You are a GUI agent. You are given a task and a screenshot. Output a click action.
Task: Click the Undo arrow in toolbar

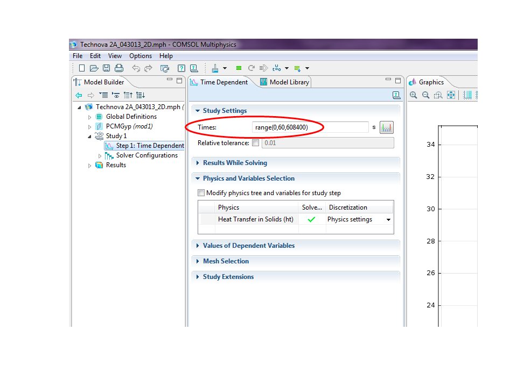136,68
